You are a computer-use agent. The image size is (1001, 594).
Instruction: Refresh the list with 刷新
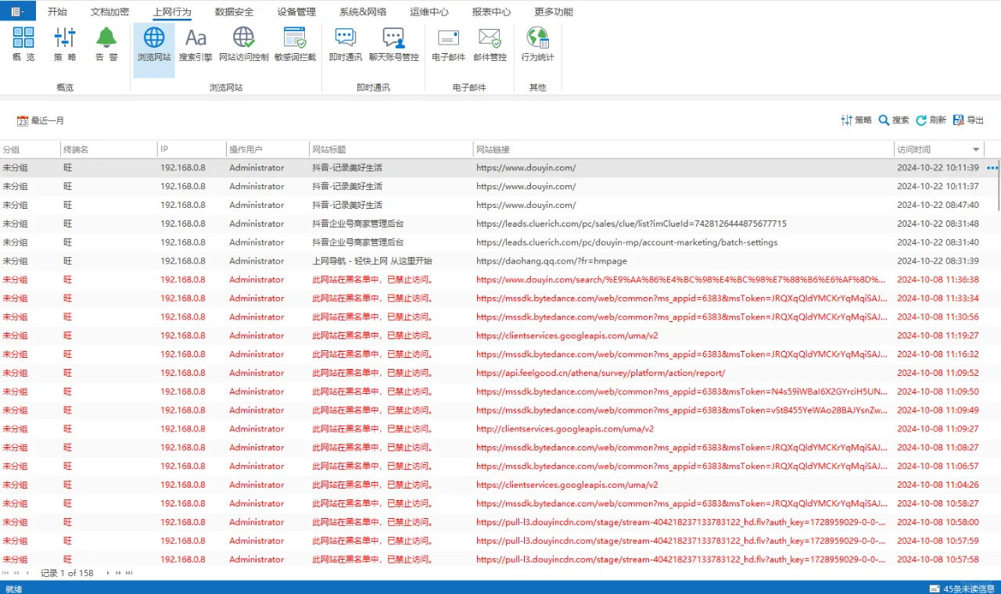[x=931, y=120]
